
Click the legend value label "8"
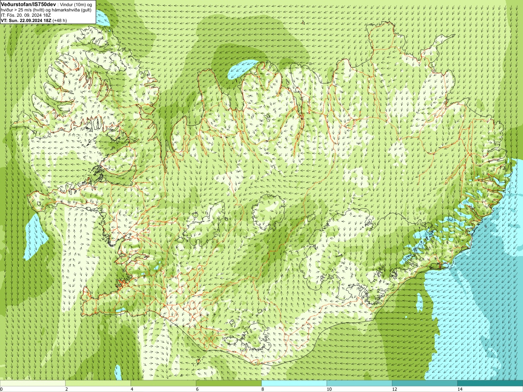(x=263, y=389)
